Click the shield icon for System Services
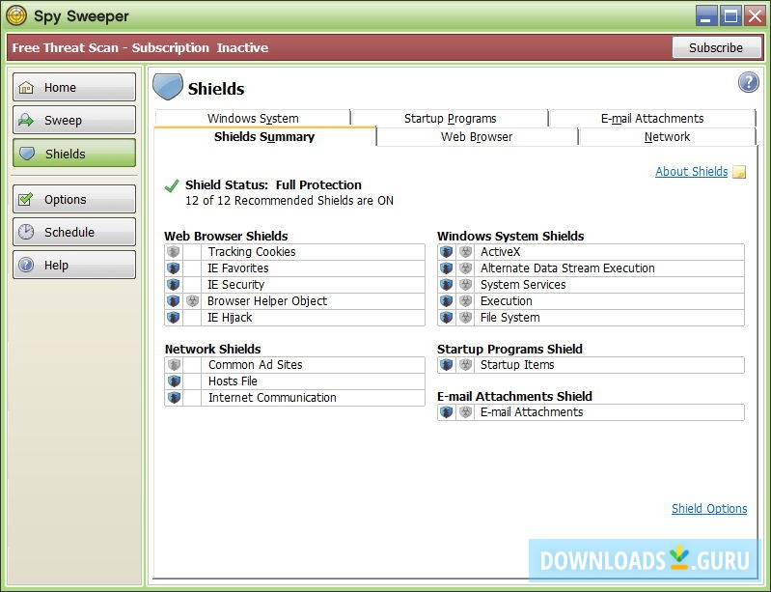 coord(446,285)
